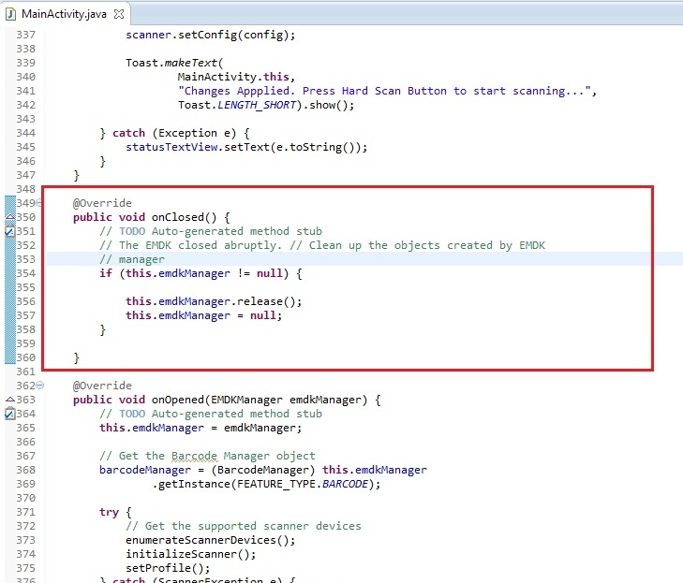Click the TODO task marker at line 351

tap(9, 231)
